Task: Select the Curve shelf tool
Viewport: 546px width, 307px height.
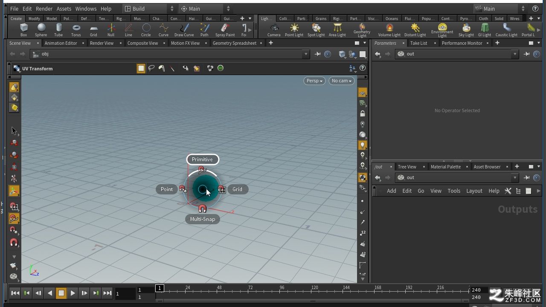Action: 163,30
